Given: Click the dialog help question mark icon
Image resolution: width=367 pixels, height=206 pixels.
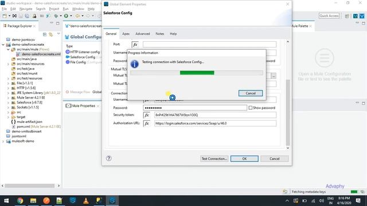Looking at the screenshot, I should 108,158.
